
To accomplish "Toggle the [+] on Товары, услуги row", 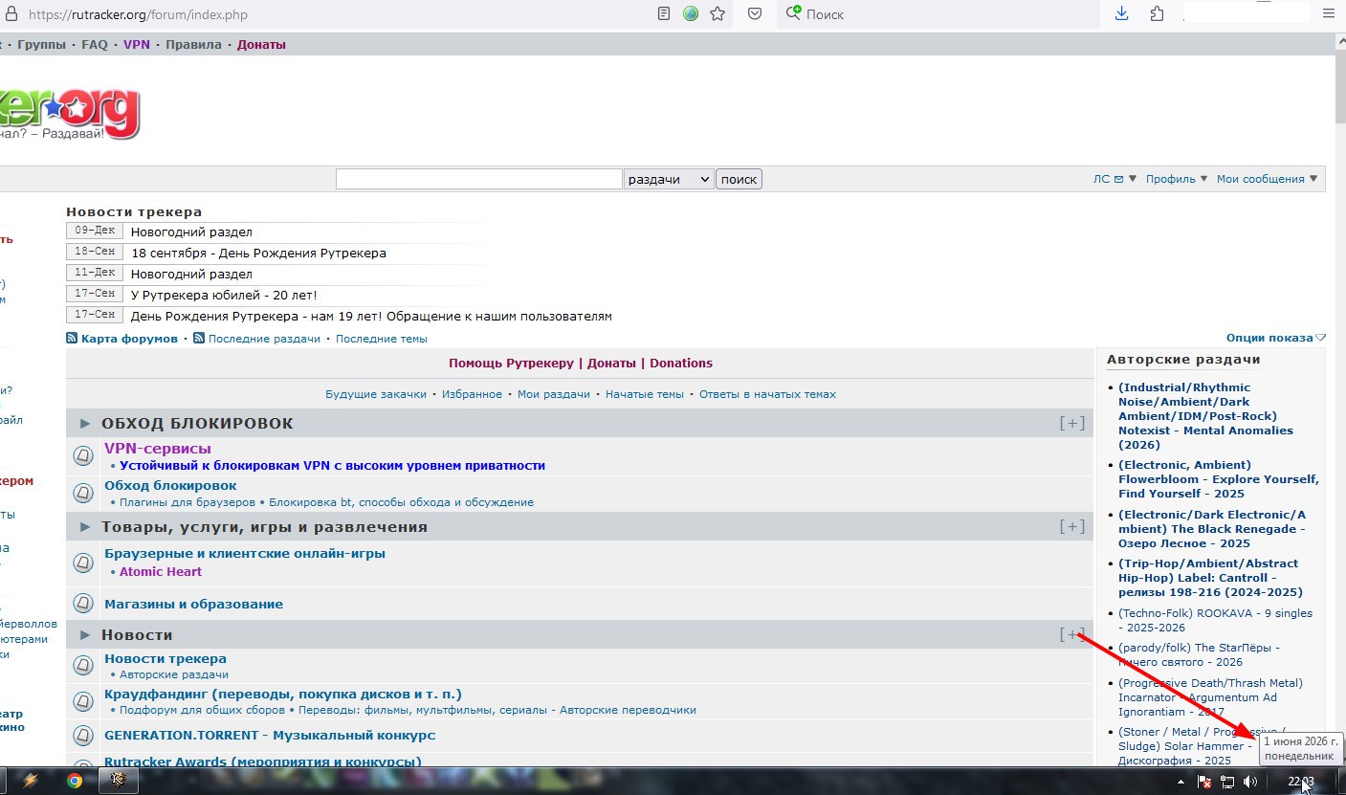I will [x=1071, y=526].
